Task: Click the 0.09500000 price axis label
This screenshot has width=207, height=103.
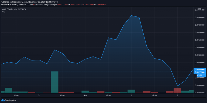Action: point(199,47)
